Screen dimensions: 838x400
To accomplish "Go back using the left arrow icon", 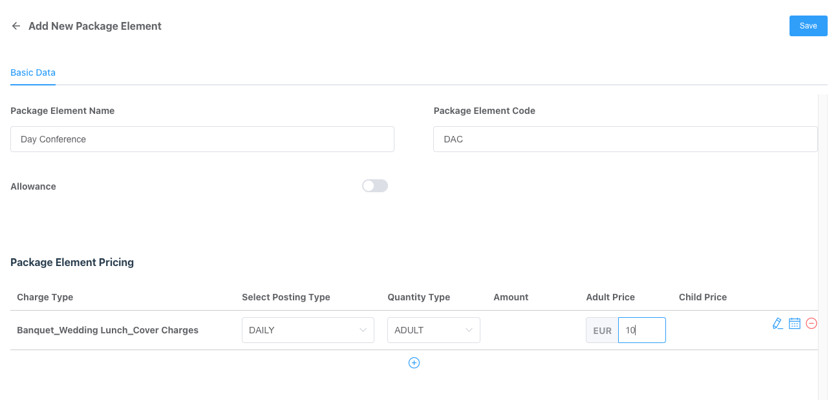I will coord(16,26).
